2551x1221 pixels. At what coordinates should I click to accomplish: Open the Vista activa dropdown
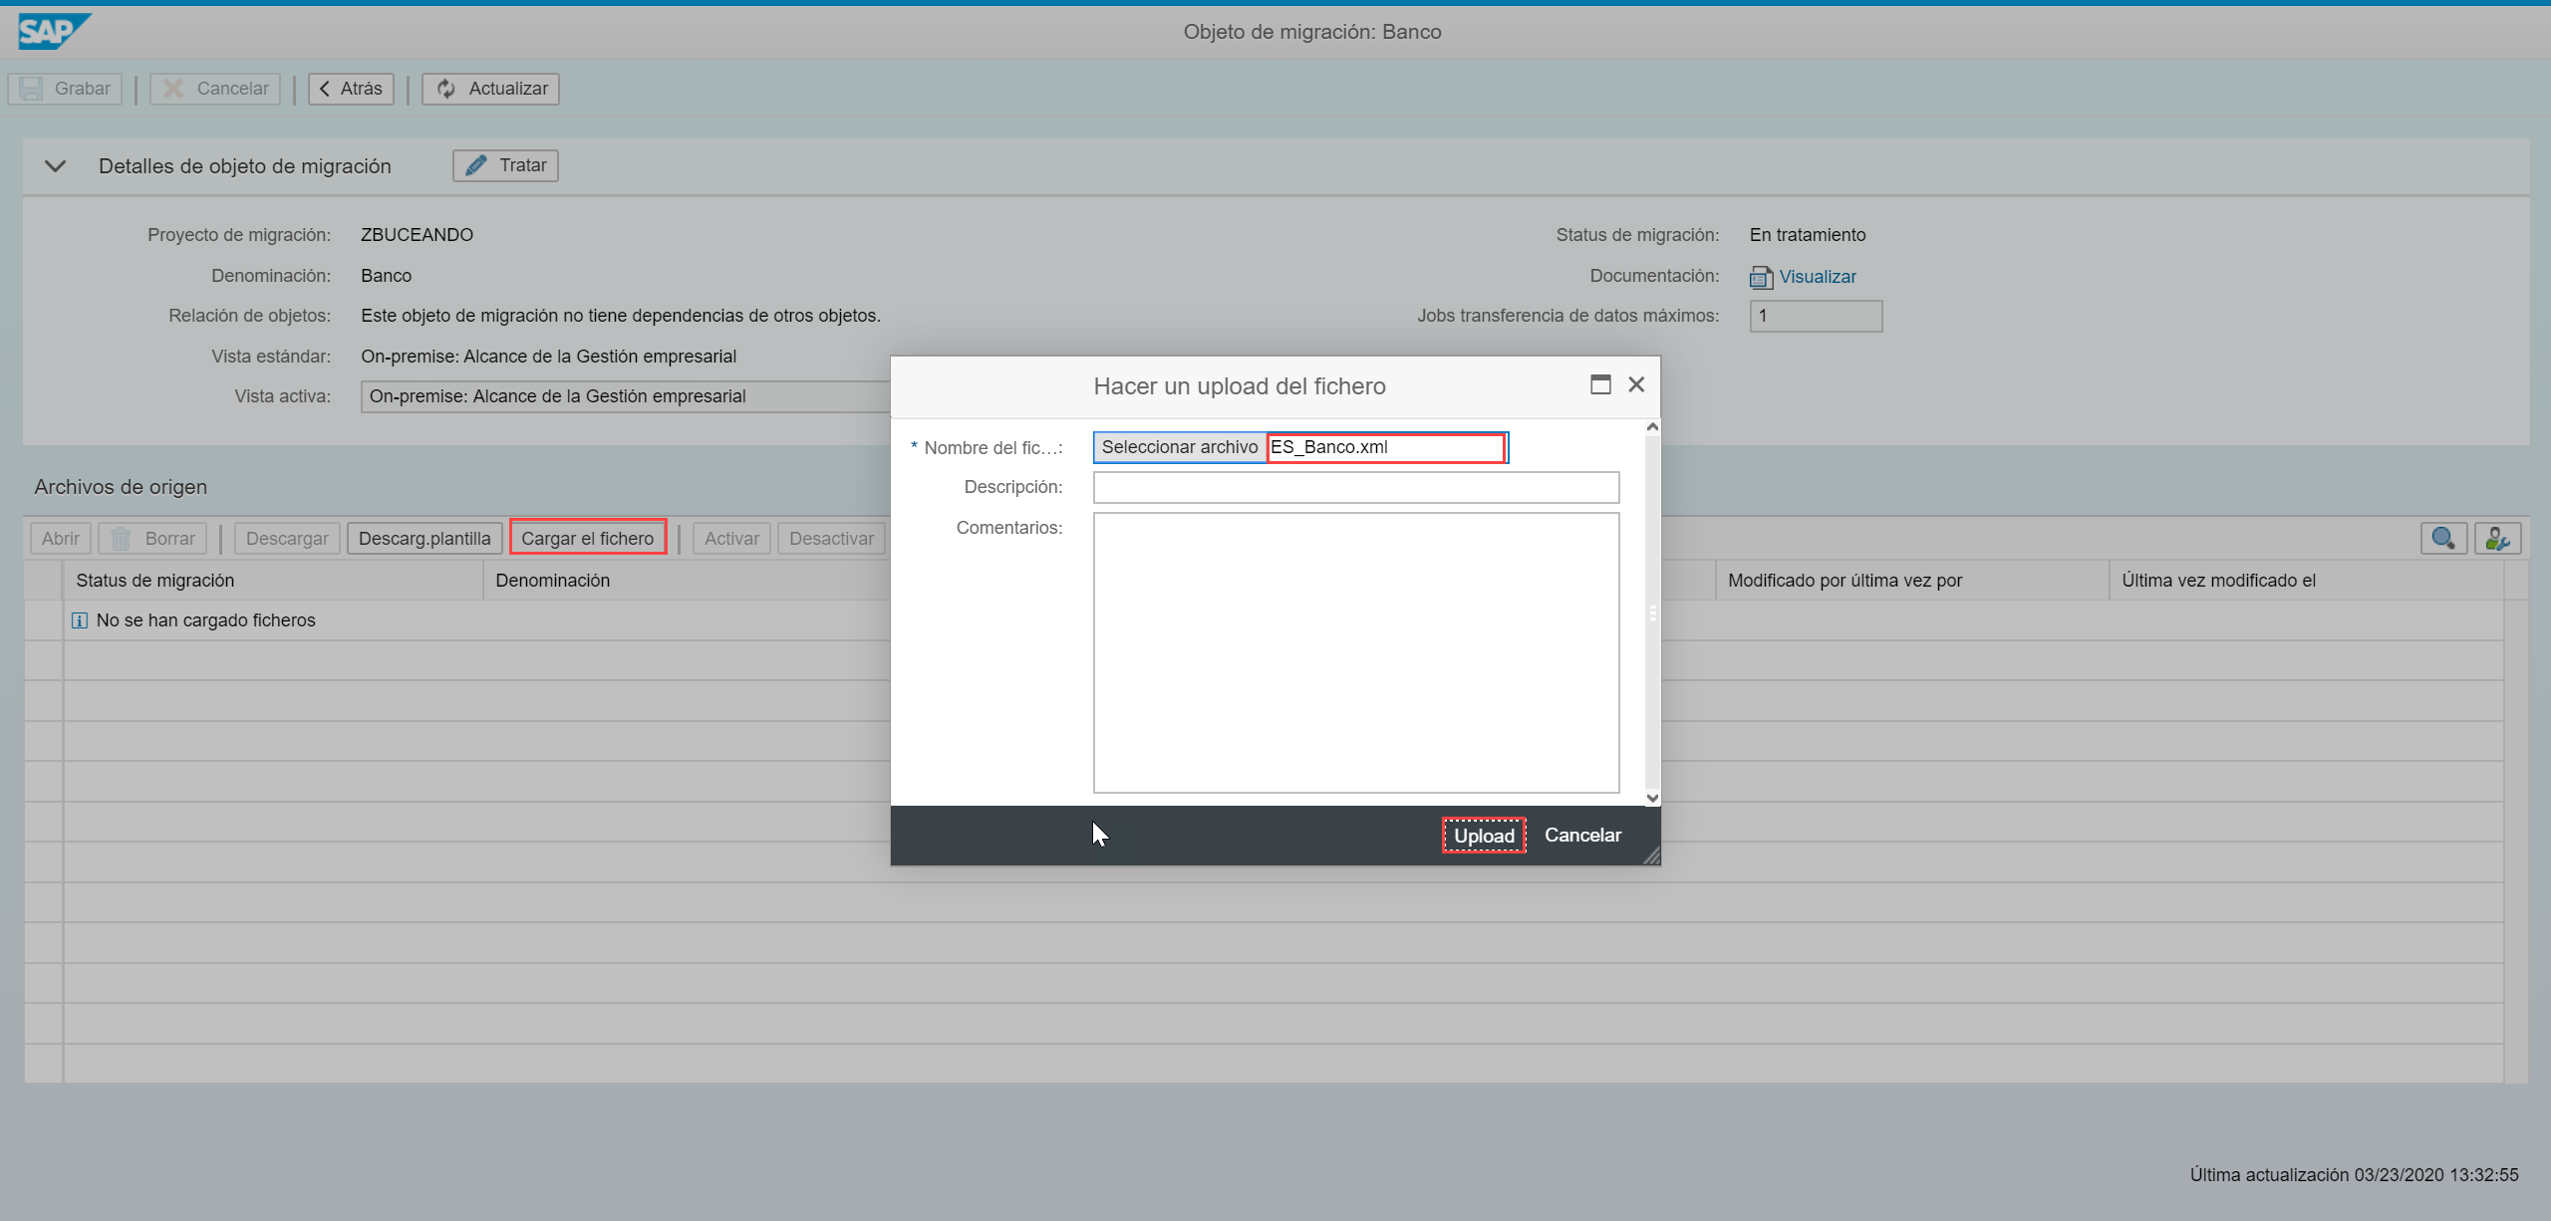coord(624,396)
